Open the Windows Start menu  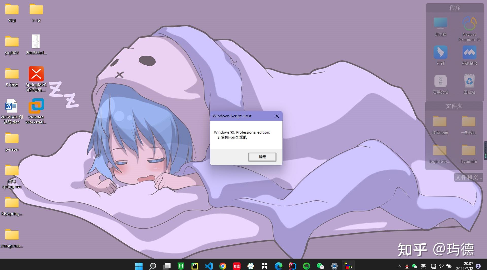(x=139, y=266)
